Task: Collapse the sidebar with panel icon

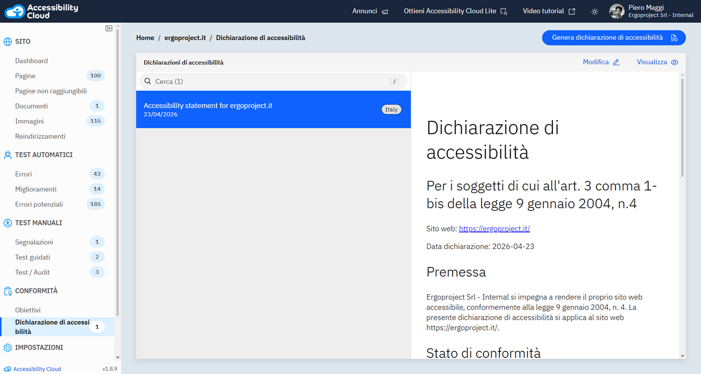Action: [x=109, y=28]
